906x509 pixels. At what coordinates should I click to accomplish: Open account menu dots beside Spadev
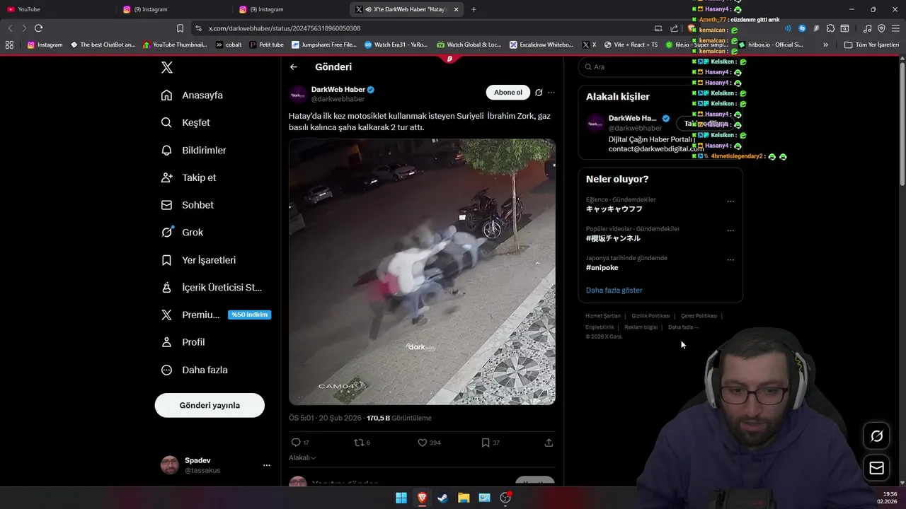[267, 465]
